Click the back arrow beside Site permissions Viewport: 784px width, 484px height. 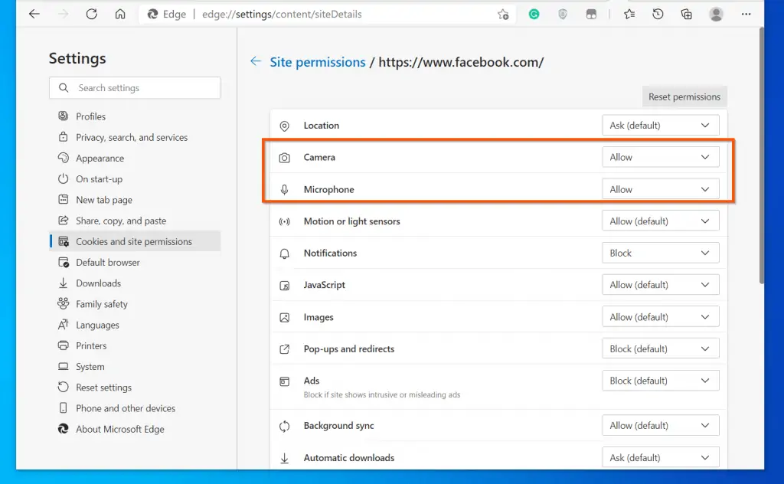pos(256,61)
